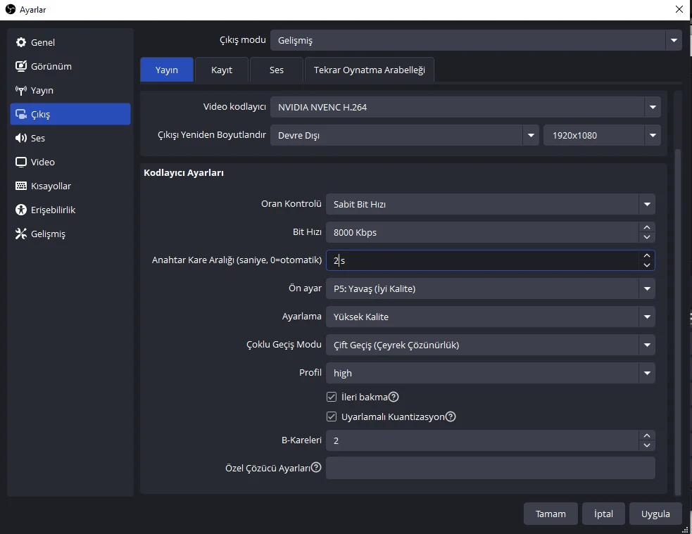Open Çıkışı Yeniden Boyutlandır Devre Dışı dropdown
Image resolution: width=692 pixels, height=534 pixels.
click(404, 135)
